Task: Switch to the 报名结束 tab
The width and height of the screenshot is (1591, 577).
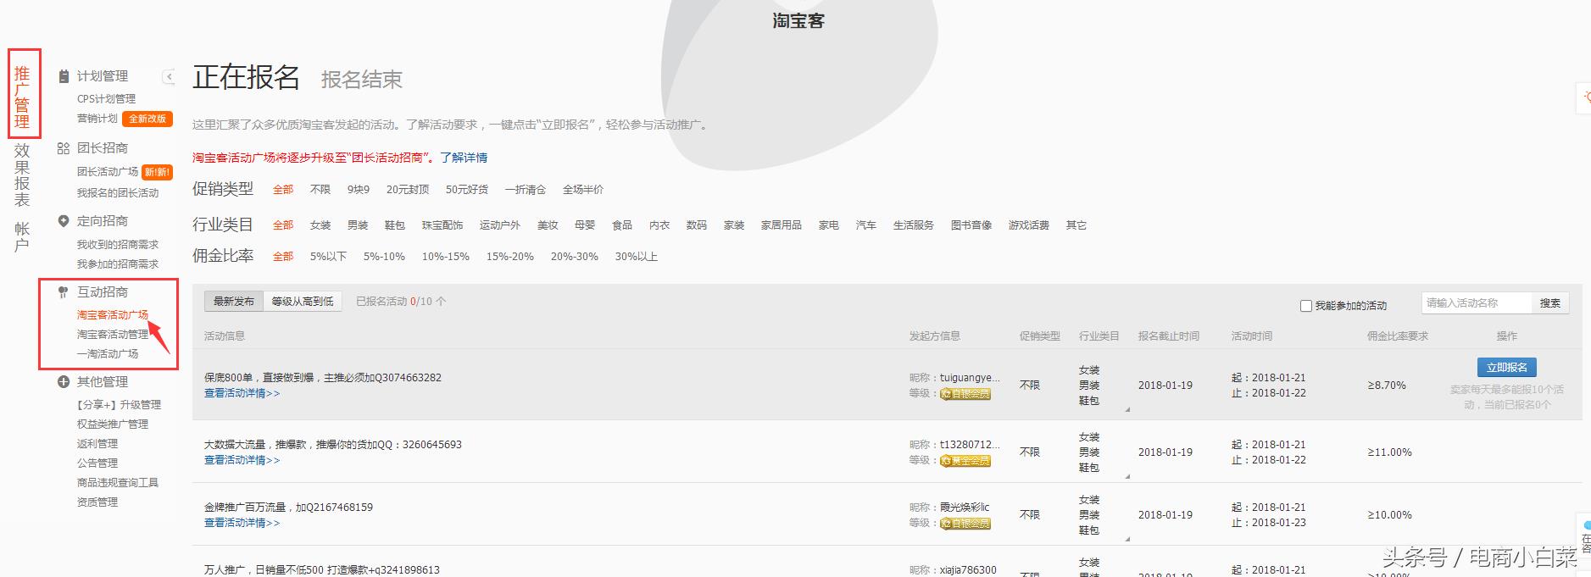Action: [361, 80]
